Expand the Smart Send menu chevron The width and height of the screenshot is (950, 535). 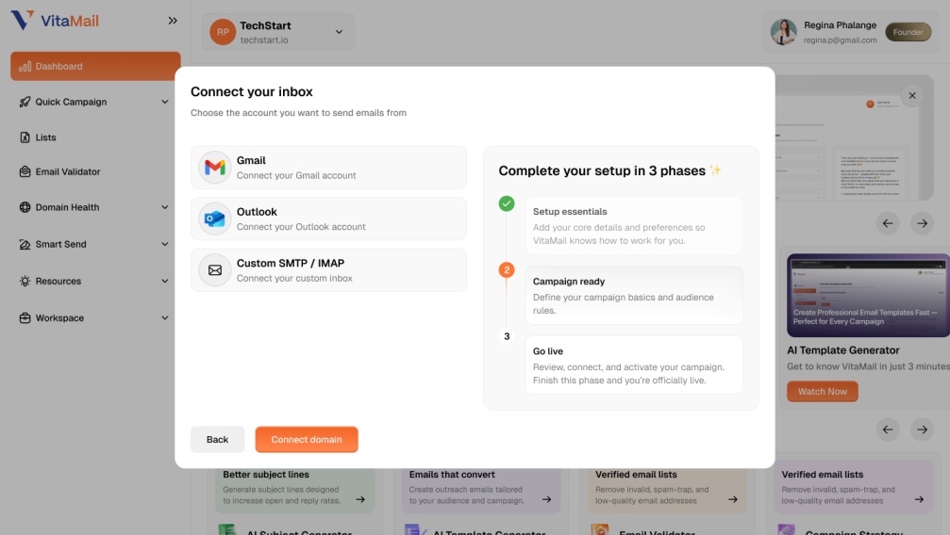point(165,245)
